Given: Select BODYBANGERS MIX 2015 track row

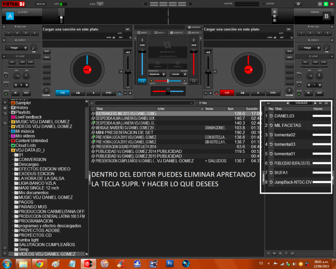Looking at the screenshot, I should click(x=176, y=114).
